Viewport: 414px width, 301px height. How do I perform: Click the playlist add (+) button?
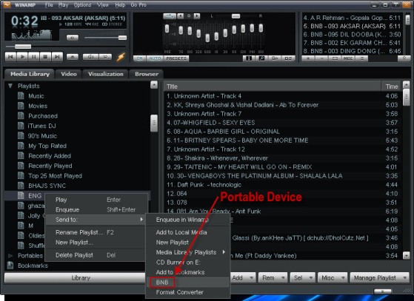click(308, 58)
